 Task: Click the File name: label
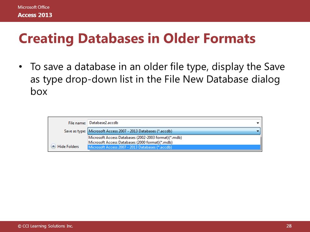tap(77, 123)
